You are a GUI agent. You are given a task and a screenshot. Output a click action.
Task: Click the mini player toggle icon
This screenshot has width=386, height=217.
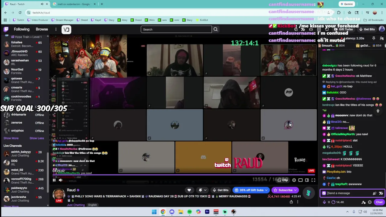pos(300,180)
